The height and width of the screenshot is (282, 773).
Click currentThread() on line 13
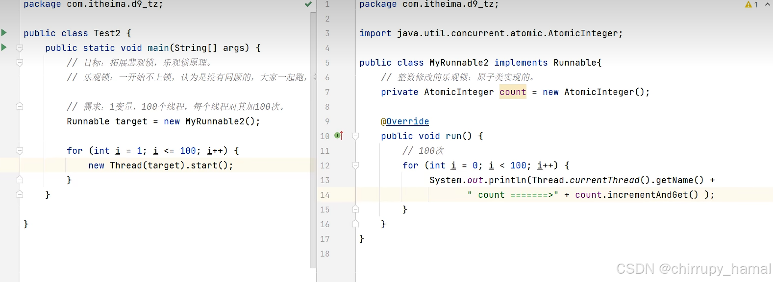(609, 180)
